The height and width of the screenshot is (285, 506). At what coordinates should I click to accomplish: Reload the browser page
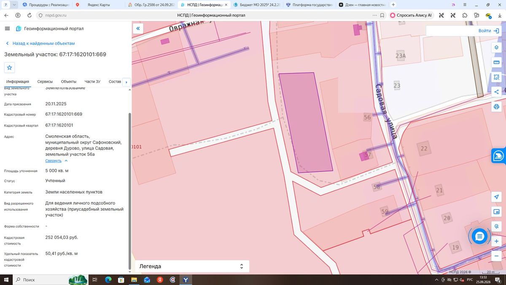point(29,15)
